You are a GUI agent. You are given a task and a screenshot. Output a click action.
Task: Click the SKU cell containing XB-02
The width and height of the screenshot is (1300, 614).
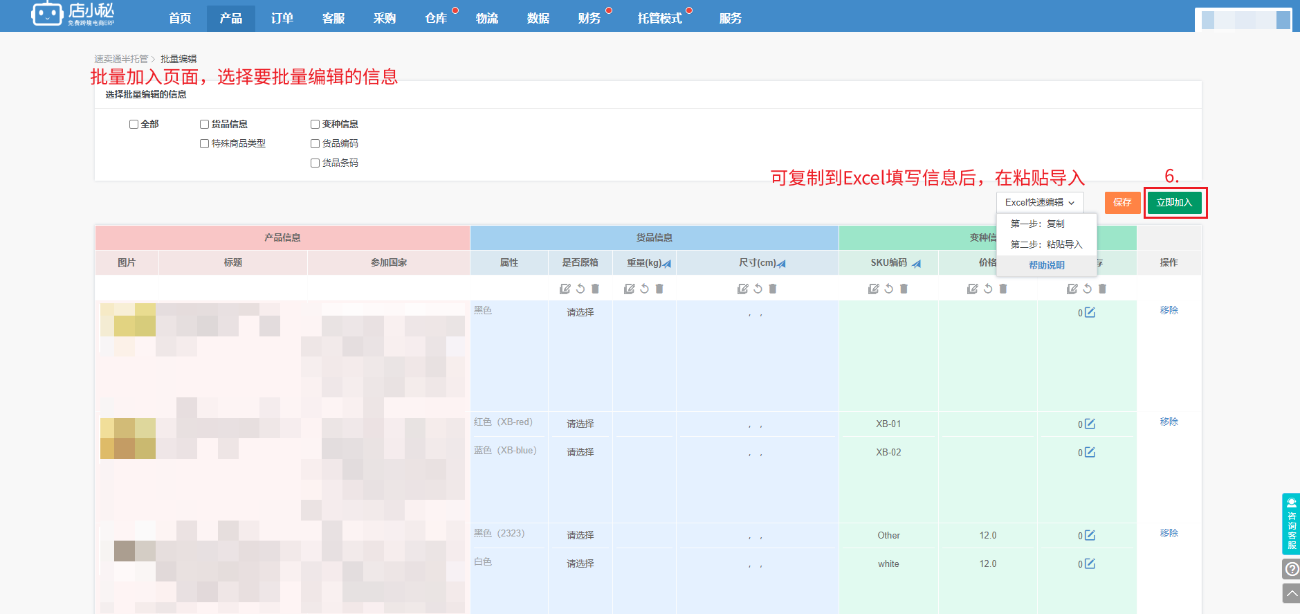click(x=888, y=452)
